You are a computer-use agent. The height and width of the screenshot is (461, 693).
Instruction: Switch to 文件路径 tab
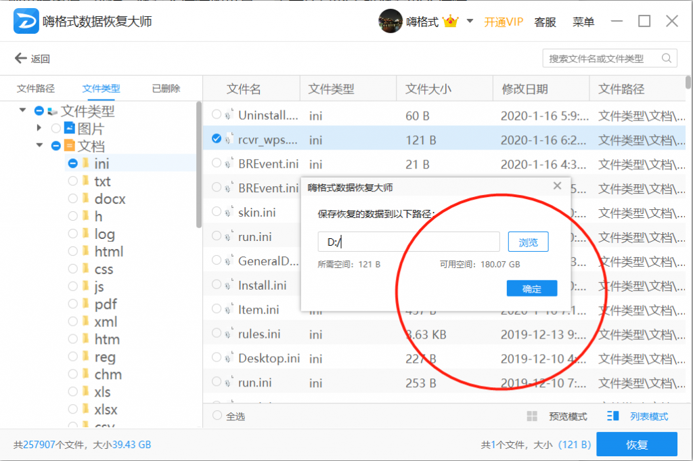[36, 89]
